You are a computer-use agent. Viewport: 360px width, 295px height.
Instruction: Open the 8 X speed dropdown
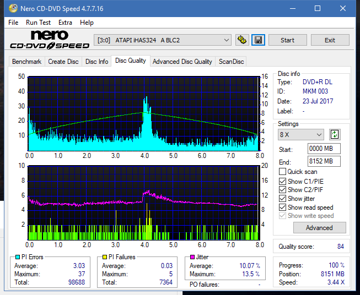(301, 134)
